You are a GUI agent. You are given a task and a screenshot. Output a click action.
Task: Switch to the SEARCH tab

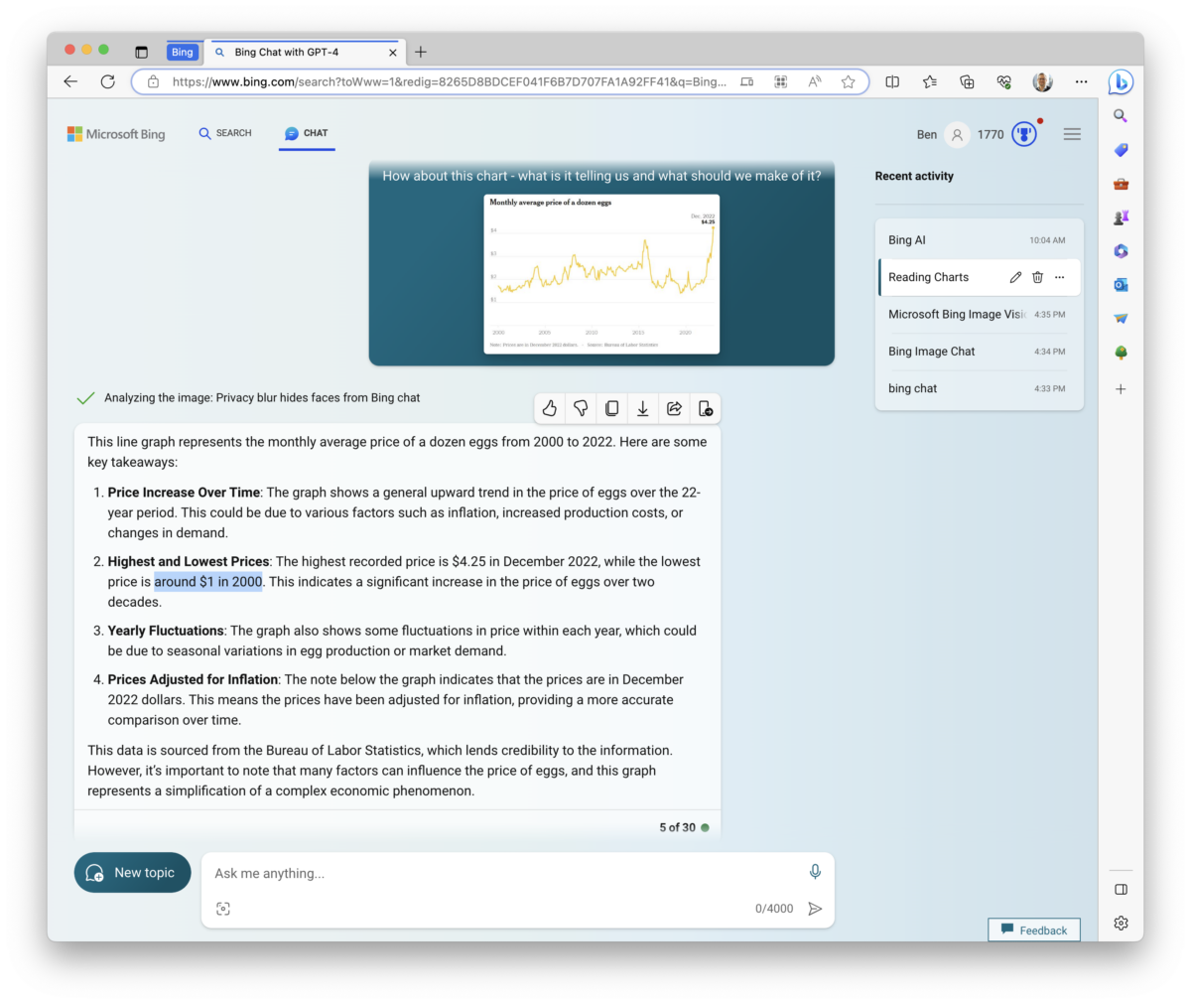tap(225, 132)
